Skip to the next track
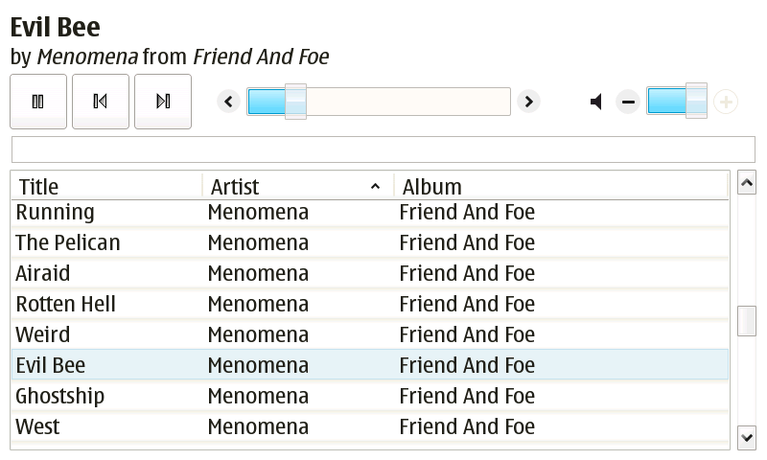767x460 pixels. pos(163,102)
